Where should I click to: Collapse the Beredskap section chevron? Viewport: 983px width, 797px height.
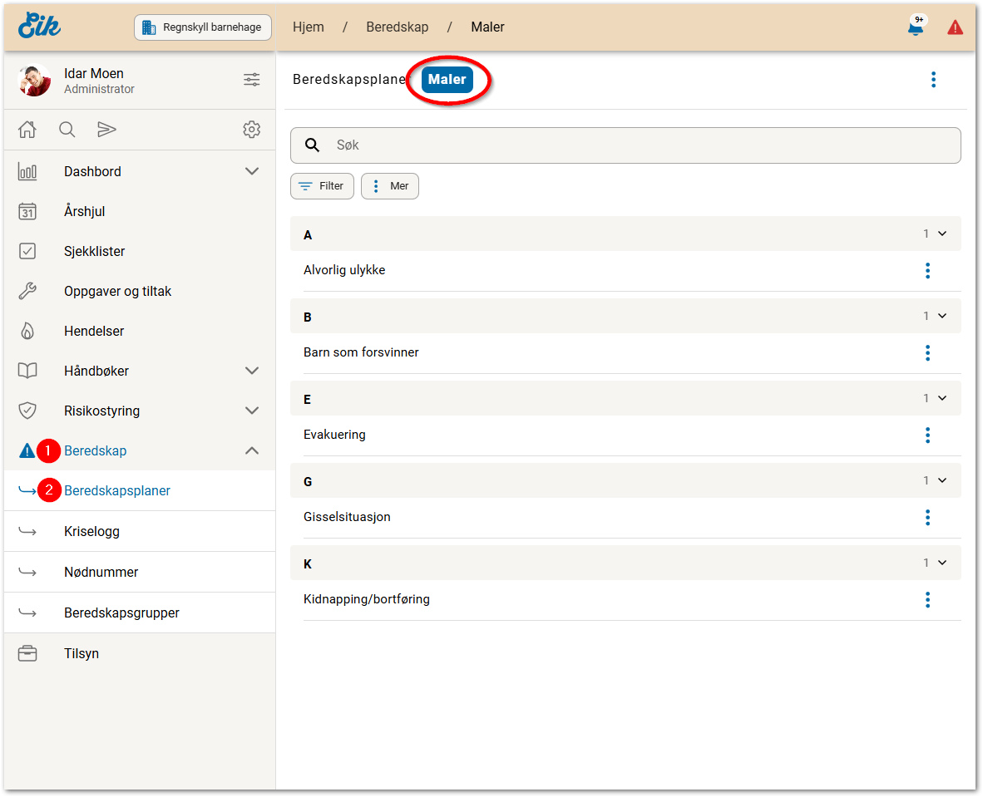pyautogui.click(x=252, y=450)
